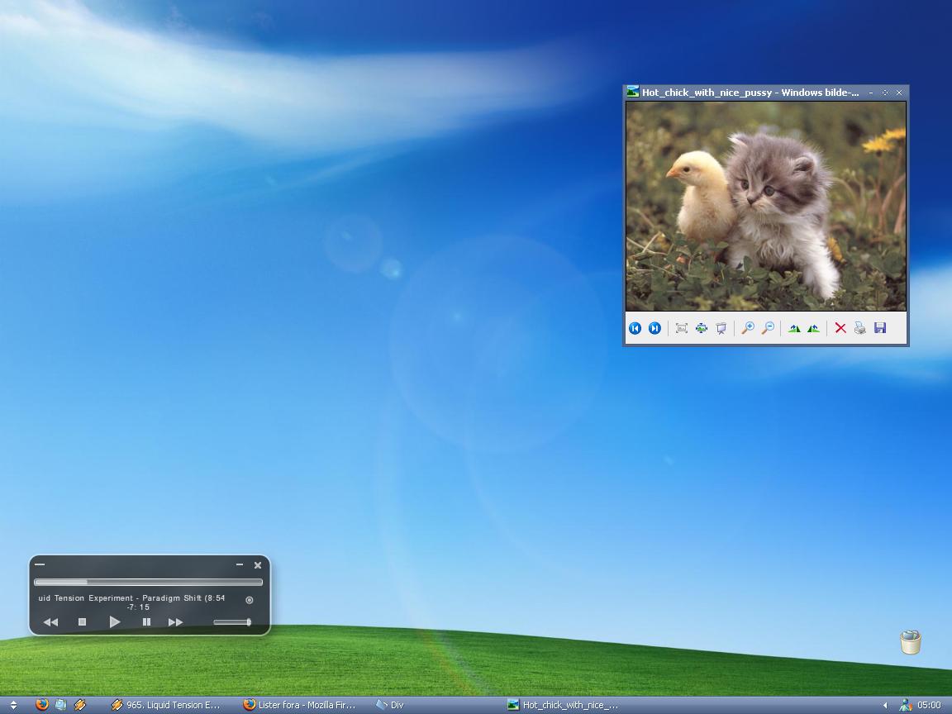Image resolution: width=952 pixels, height=714 pixels.
Task: Print the picture using printer icon
Action: [859, 328]
